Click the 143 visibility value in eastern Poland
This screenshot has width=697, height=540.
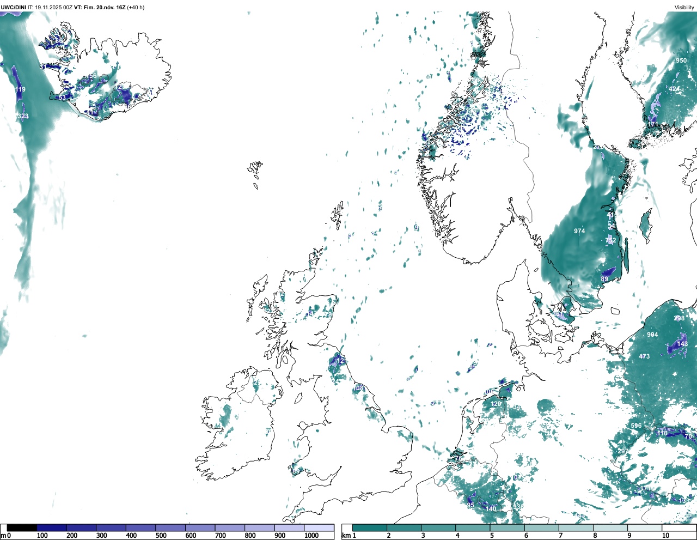point(682,344)
